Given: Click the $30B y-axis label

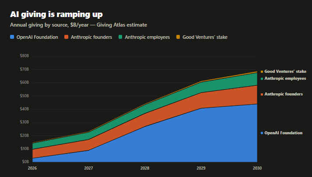Looking at the screenshot, I should (x=25, y=122).
